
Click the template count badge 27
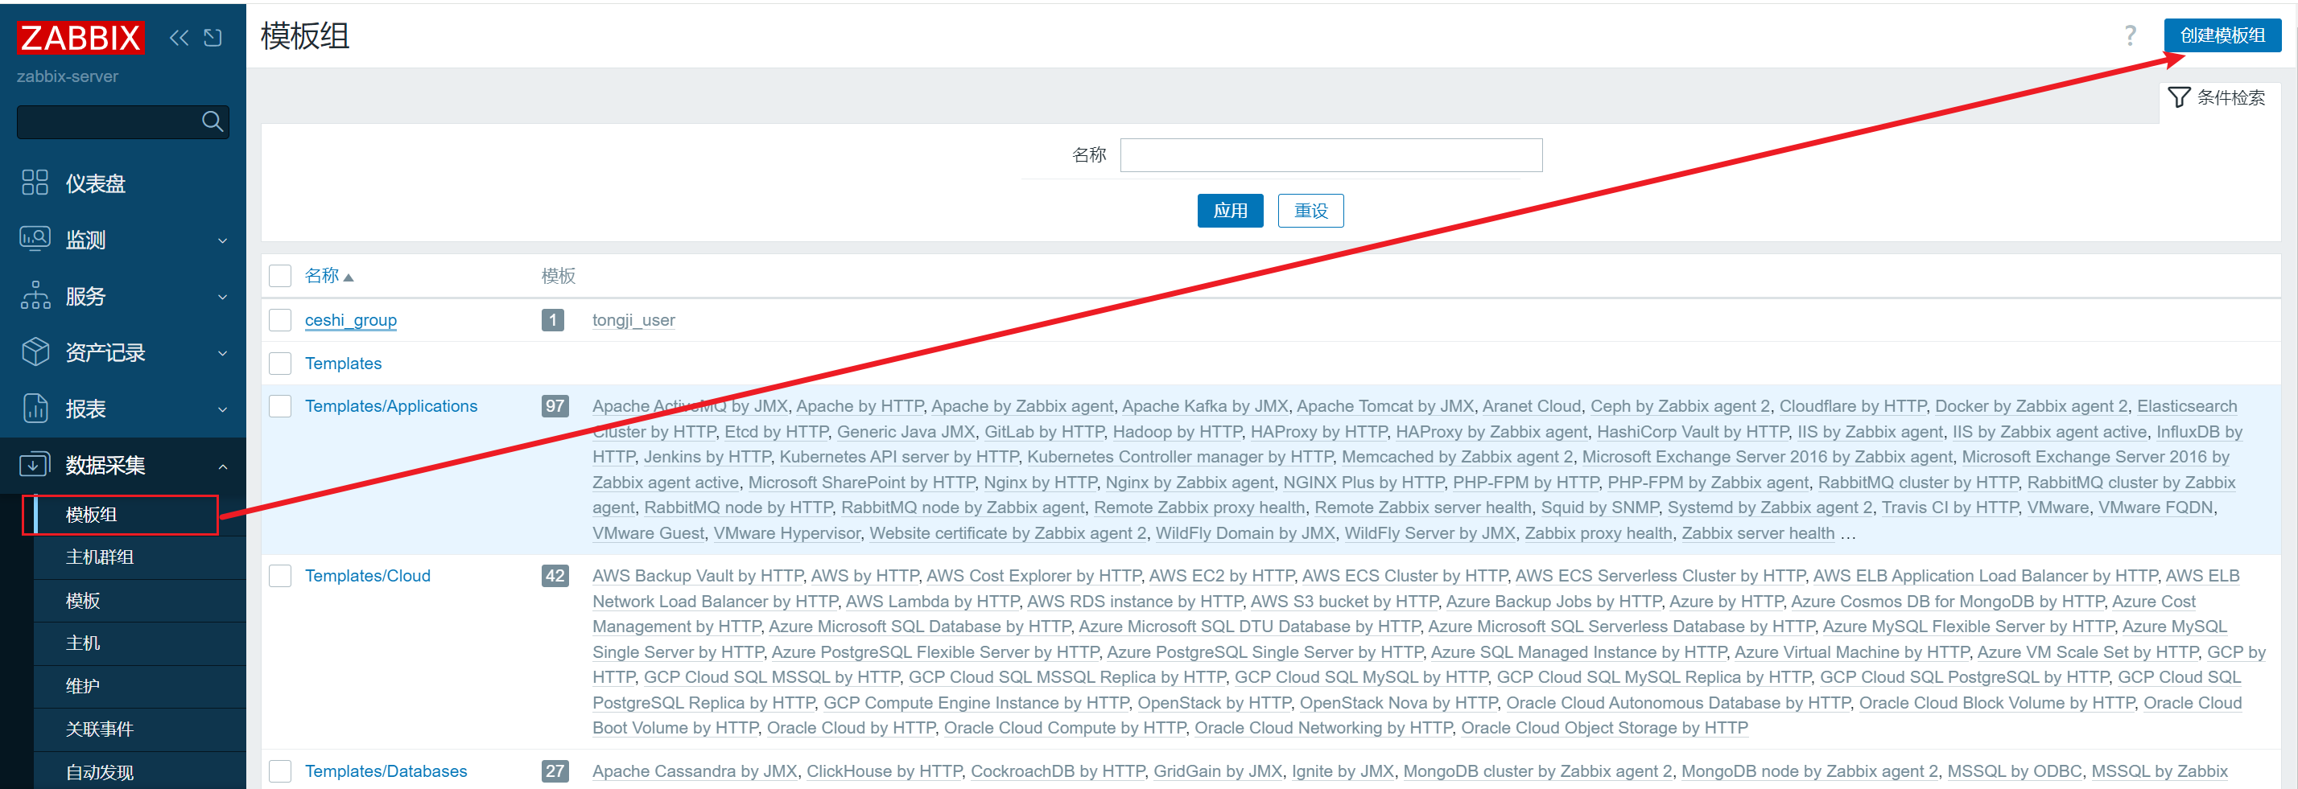tap(555, 771)
